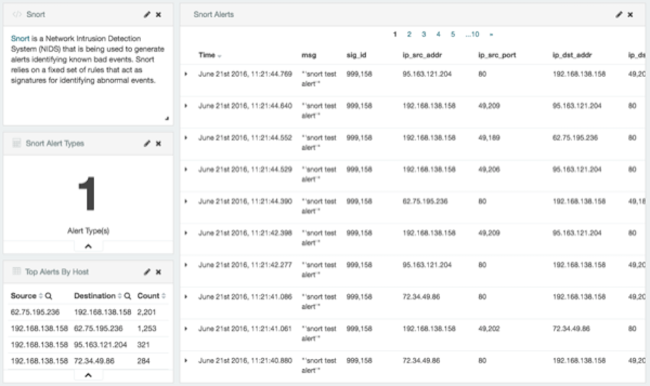Screen dimensions: 650x386
Task: Click source port 49,189 in alerts table
Action: 489,138
